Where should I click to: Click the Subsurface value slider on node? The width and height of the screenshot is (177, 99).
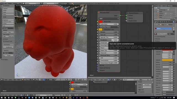(109, 24)
